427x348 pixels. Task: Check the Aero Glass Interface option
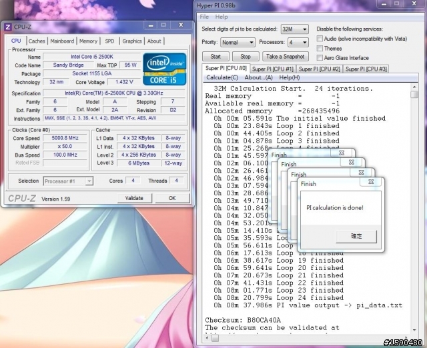pos(320,58)
